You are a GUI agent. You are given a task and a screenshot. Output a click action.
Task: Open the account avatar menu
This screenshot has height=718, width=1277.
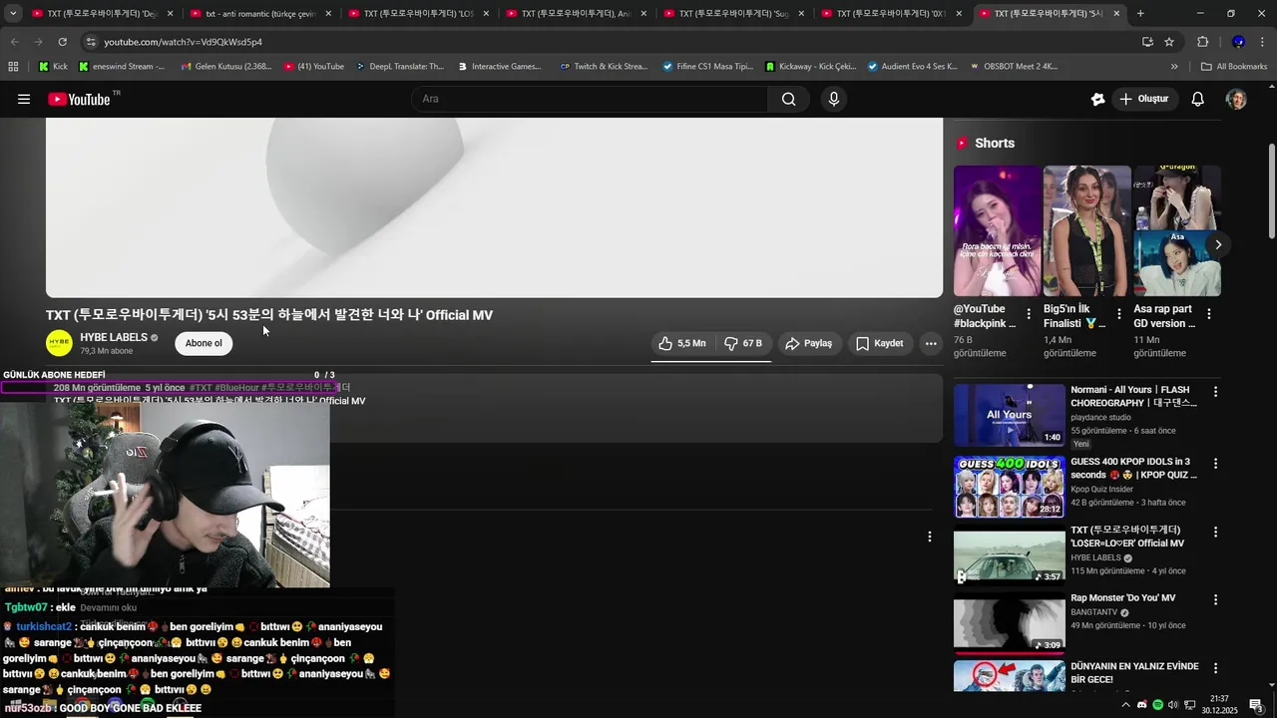1236,99
